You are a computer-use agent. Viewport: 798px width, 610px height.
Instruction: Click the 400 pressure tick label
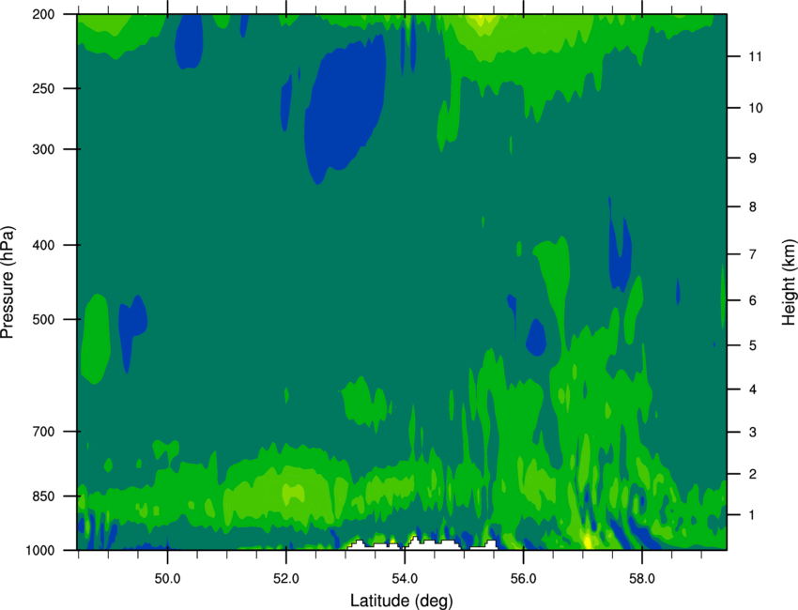point(44,245)
